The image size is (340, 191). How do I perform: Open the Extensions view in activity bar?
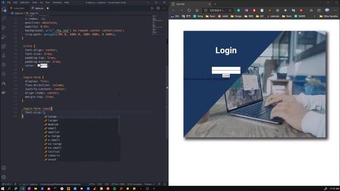point(4,46)
